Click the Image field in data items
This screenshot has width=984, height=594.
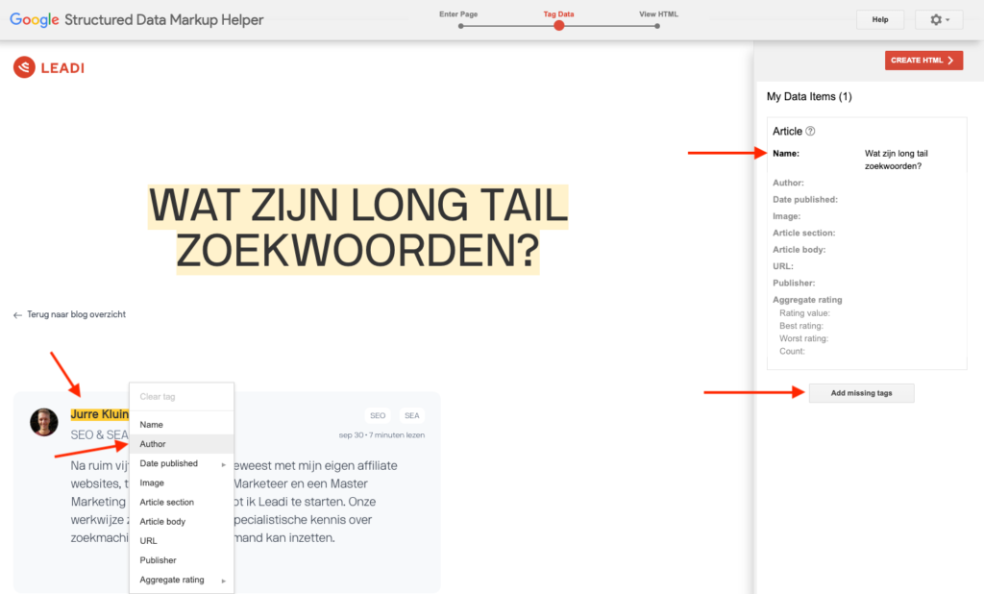[x=786, y=216]
